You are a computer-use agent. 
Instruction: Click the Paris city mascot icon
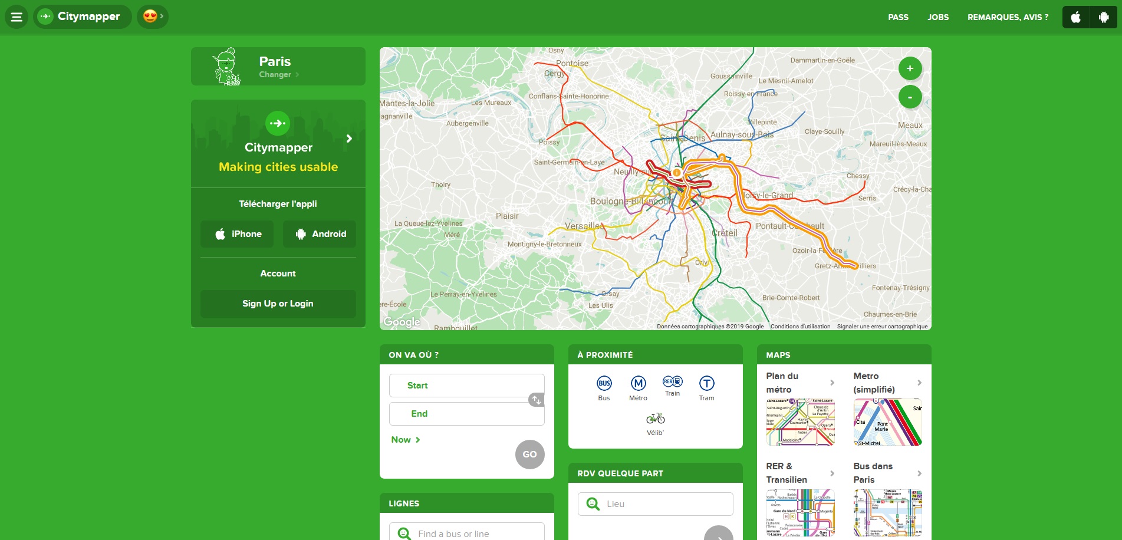(x=227, y=67)
